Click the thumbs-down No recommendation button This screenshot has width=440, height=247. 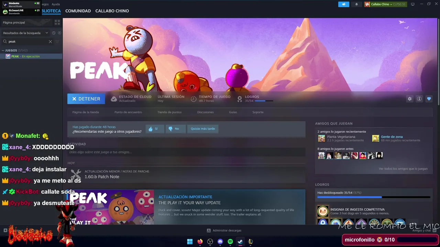tap(176, 129)
